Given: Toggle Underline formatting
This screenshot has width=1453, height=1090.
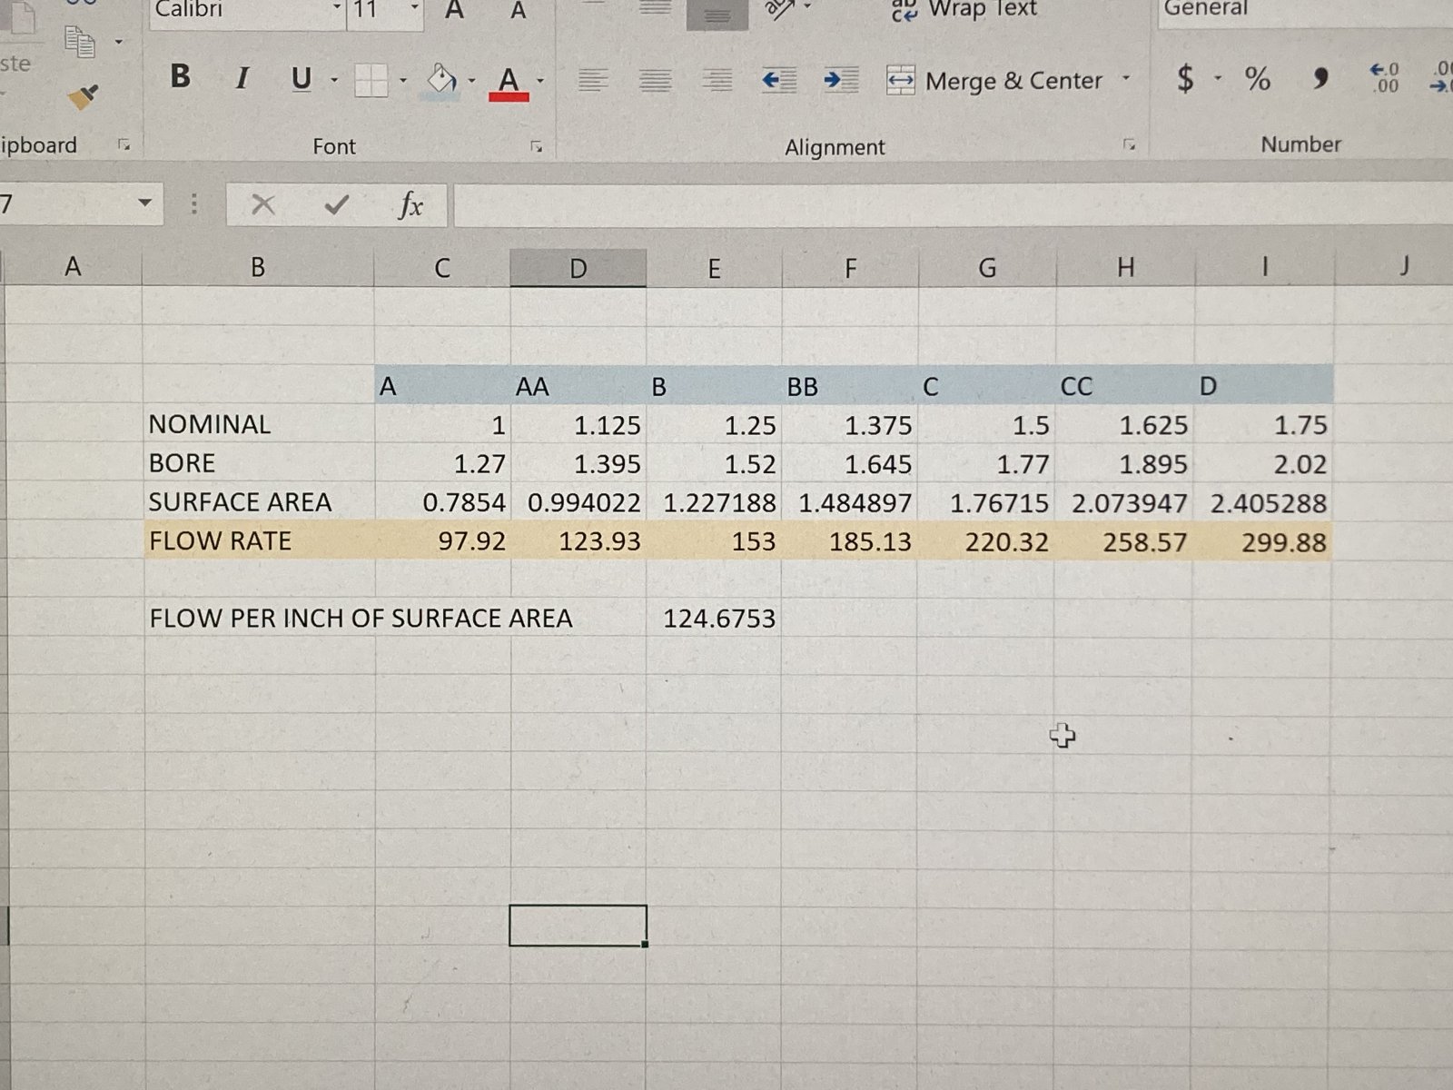Looking at the screenshot, I should click(x=301, y=79).
